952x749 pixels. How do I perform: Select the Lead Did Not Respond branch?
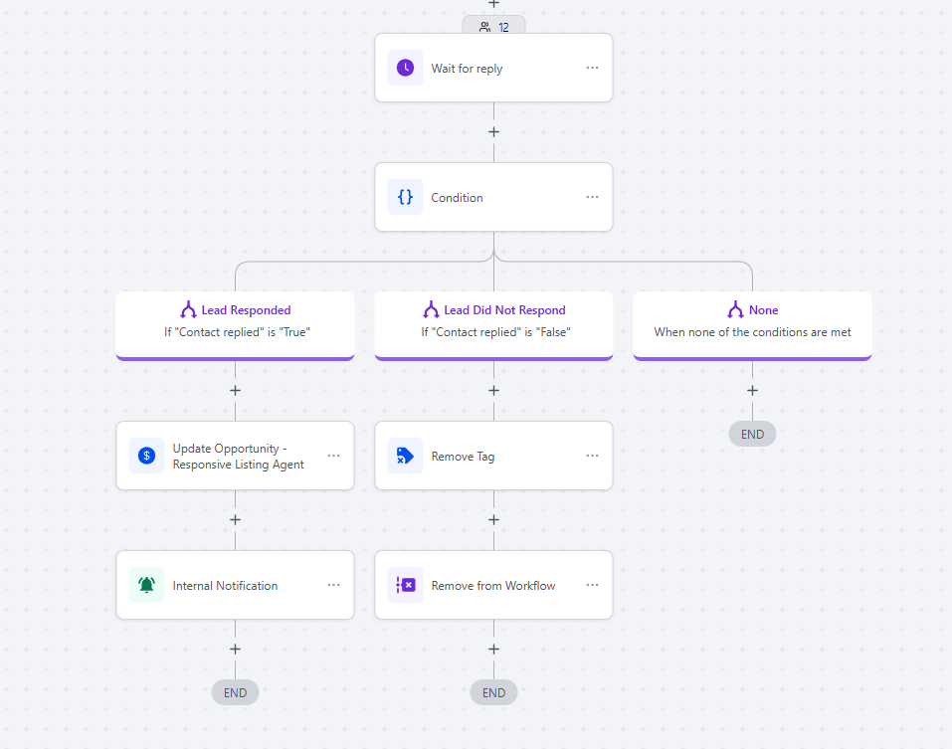coord(493,325)
